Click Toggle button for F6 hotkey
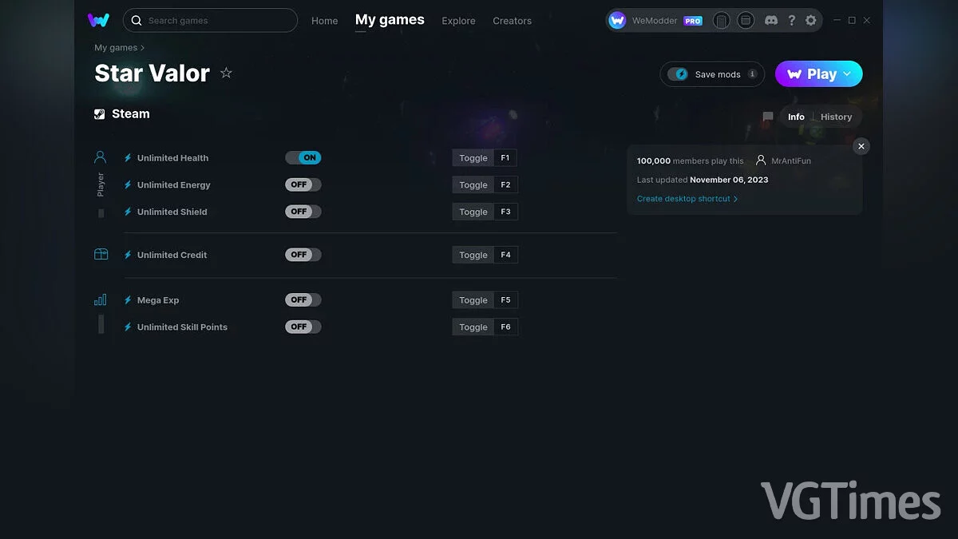This screenshot has width=958, height=539. tap(473, 327)
